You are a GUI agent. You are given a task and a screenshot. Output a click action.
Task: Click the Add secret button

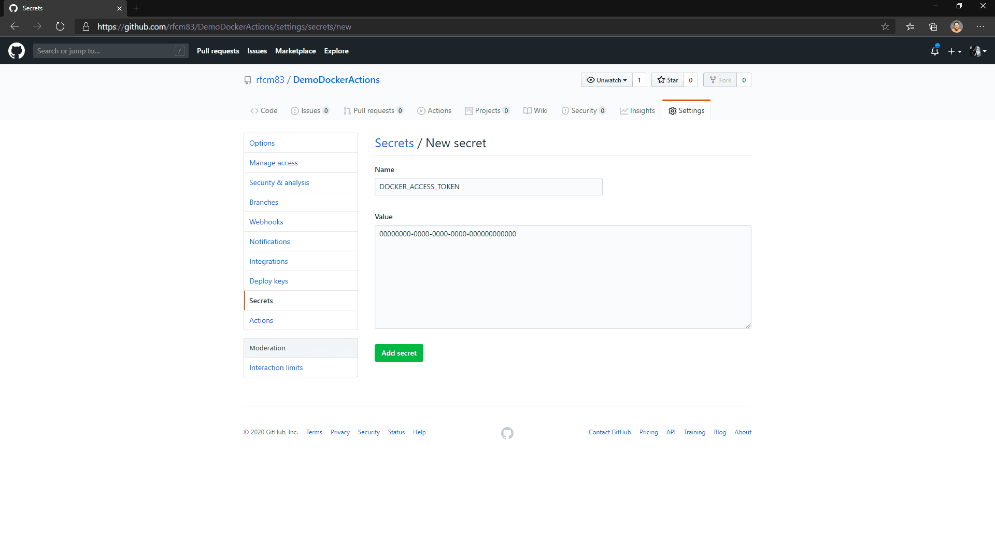(x=399, y=353)
